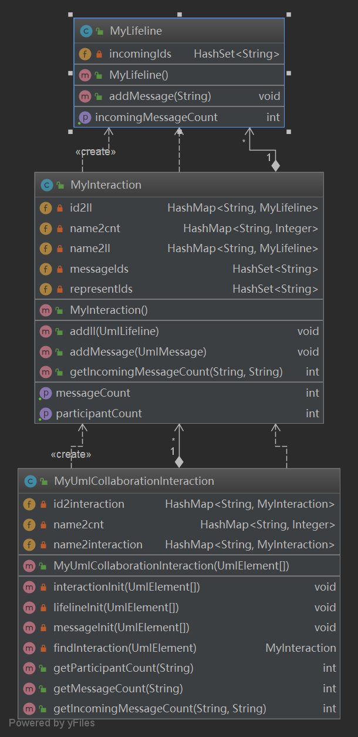Select the addMessage(String) method in MyLifeline
Image resolution: width=358 pixels, height=737 pixels.
179,96
